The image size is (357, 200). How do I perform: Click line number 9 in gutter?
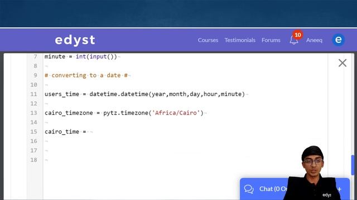35,76
